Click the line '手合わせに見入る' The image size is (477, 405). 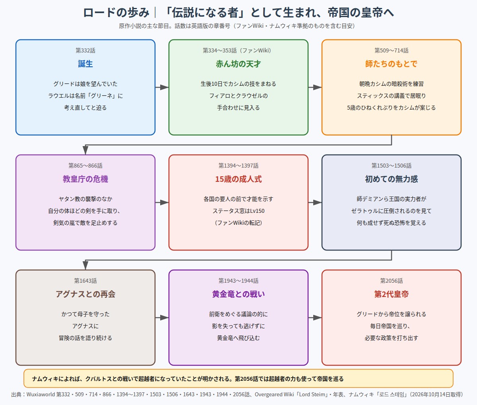point(238,108)
